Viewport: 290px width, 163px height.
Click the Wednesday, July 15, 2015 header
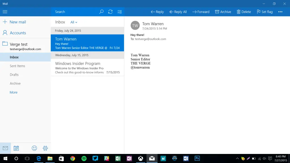tap(87, 55)
